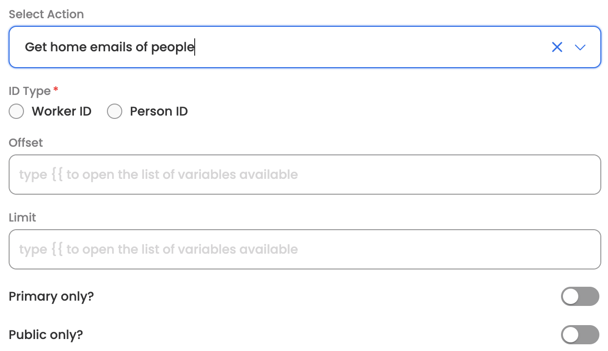
Task: Click the 'Limit' field label
Action: click(23, 218)
